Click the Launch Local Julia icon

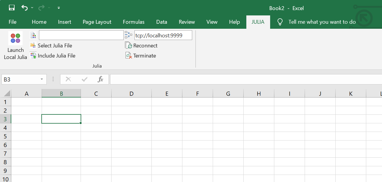pos(15,38)
